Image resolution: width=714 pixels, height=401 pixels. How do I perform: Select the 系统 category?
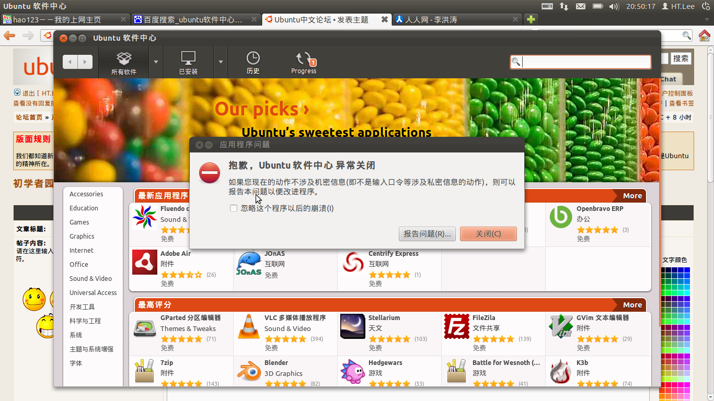point(76,335)
